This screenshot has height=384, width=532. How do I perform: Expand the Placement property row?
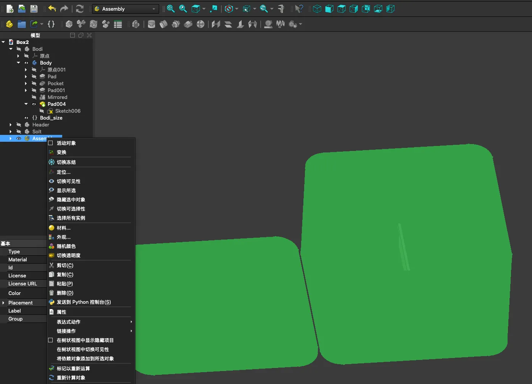coord(3,303)
